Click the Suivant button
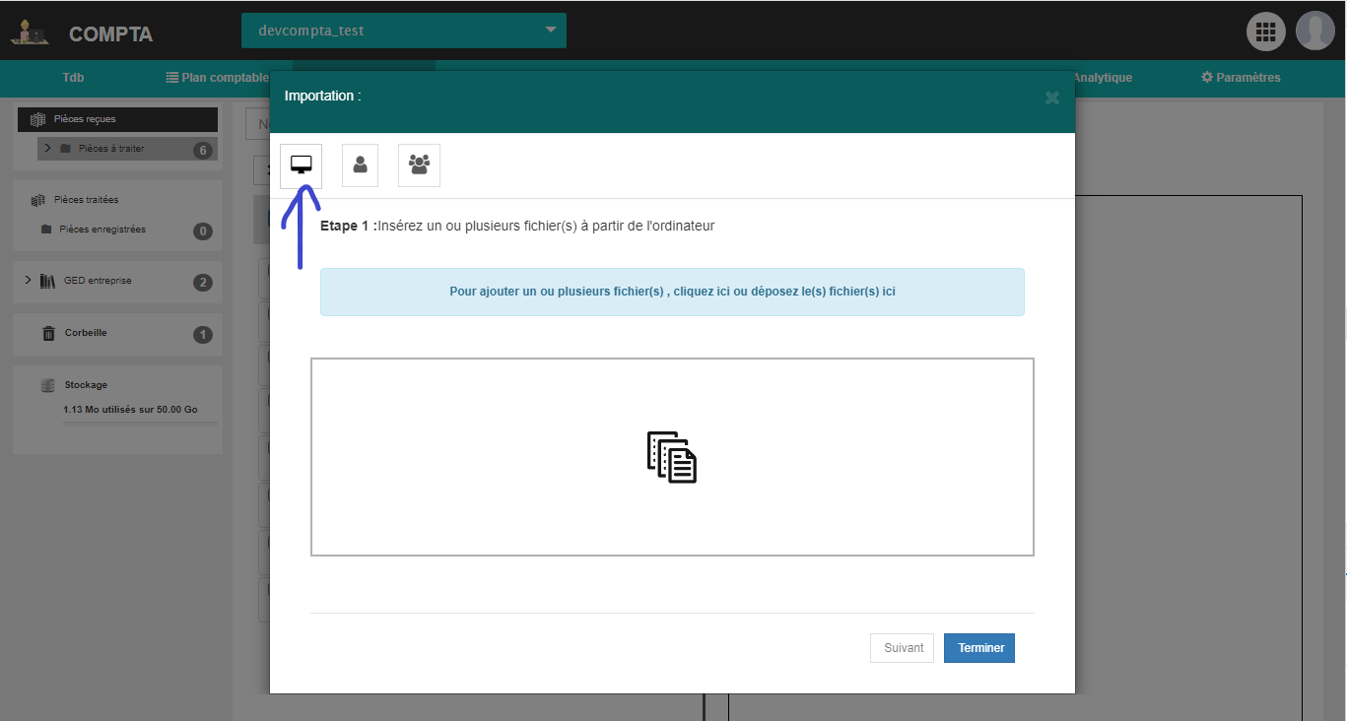Viewport: 1347px width, 721px height. coord(902,648)
